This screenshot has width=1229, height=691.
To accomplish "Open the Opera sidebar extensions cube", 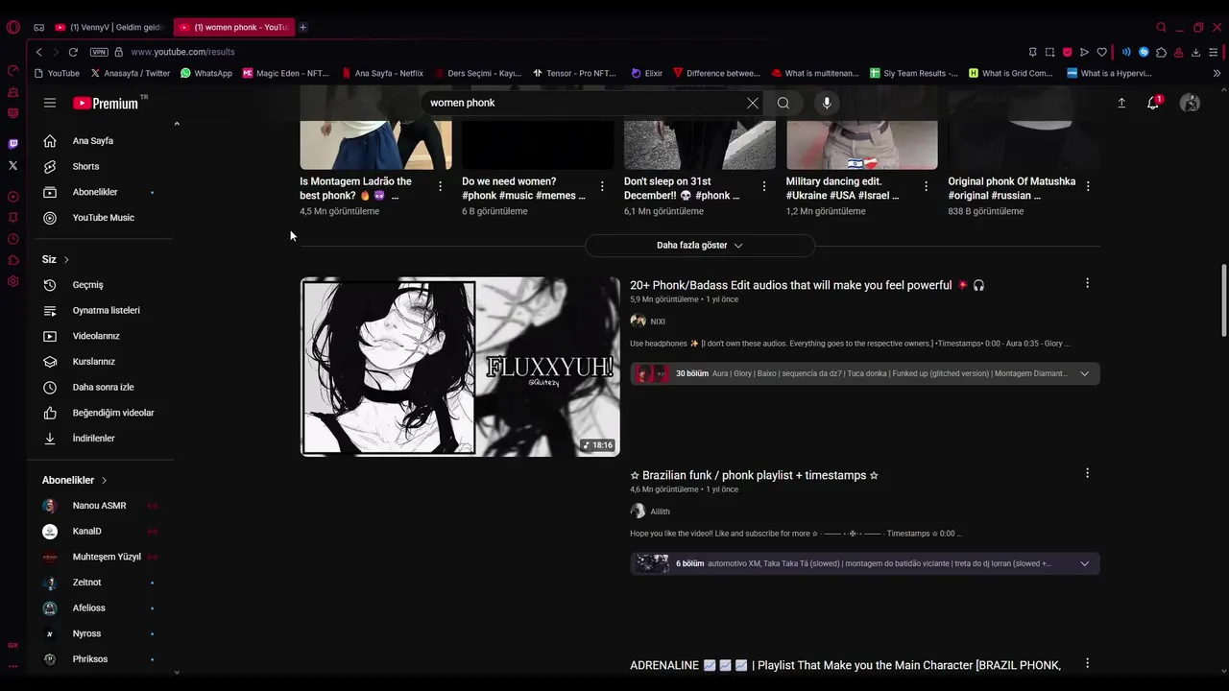I will tap(12, 260).
